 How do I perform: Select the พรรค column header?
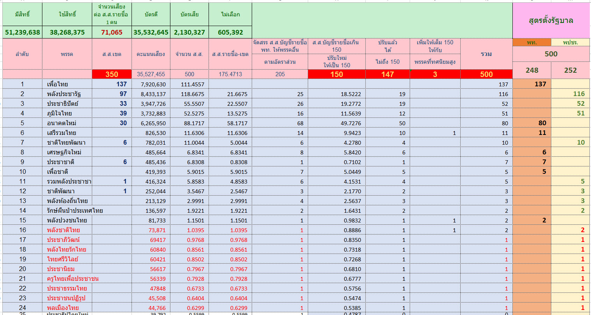click(67, 54)
